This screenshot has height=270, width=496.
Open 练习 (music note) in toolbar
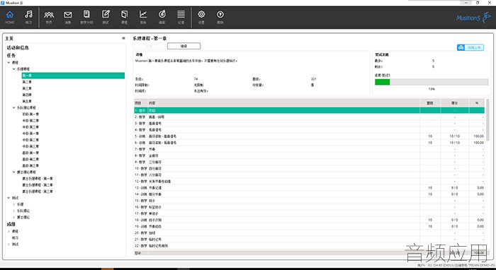point(28,18)
